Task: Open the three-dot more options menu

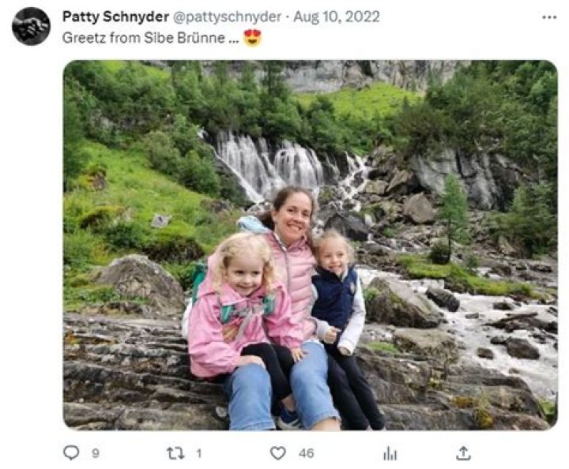Action: click(549, 17)
